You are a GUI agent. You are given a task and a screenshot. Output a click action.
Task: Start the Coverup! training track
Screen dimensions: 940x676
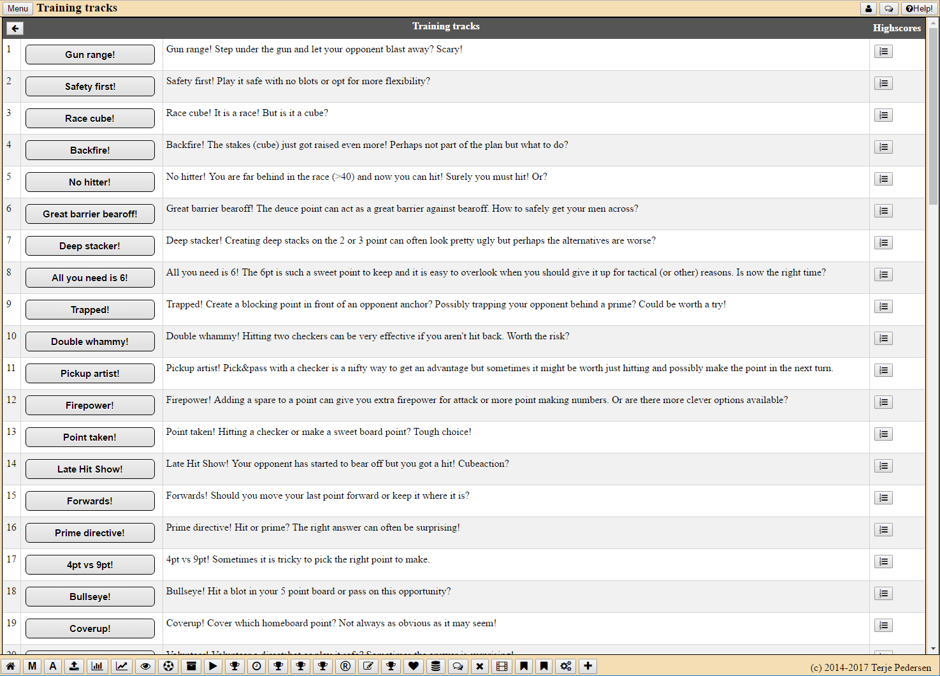90,629
